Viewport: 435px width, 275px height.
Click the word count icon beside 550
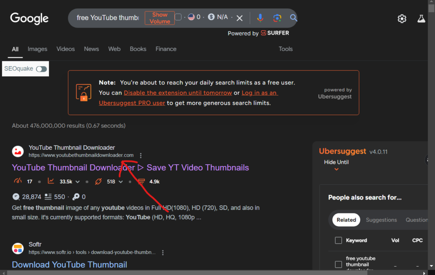[x=48, y=197]
